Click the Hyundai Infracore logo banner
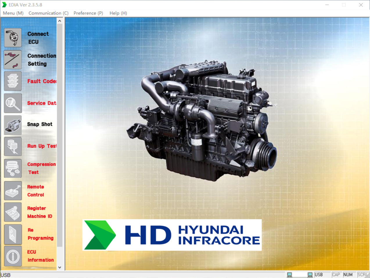 [x=172, y=235]
